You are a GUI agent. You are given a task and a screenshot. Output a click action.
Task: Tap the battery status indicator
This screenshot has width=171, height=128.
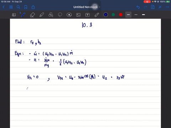(x=168, y=2)
